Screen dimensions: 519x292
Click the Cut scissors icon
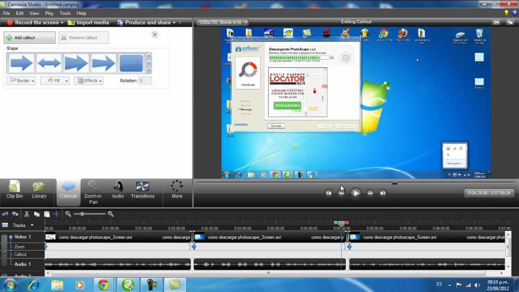pos(27,214)
